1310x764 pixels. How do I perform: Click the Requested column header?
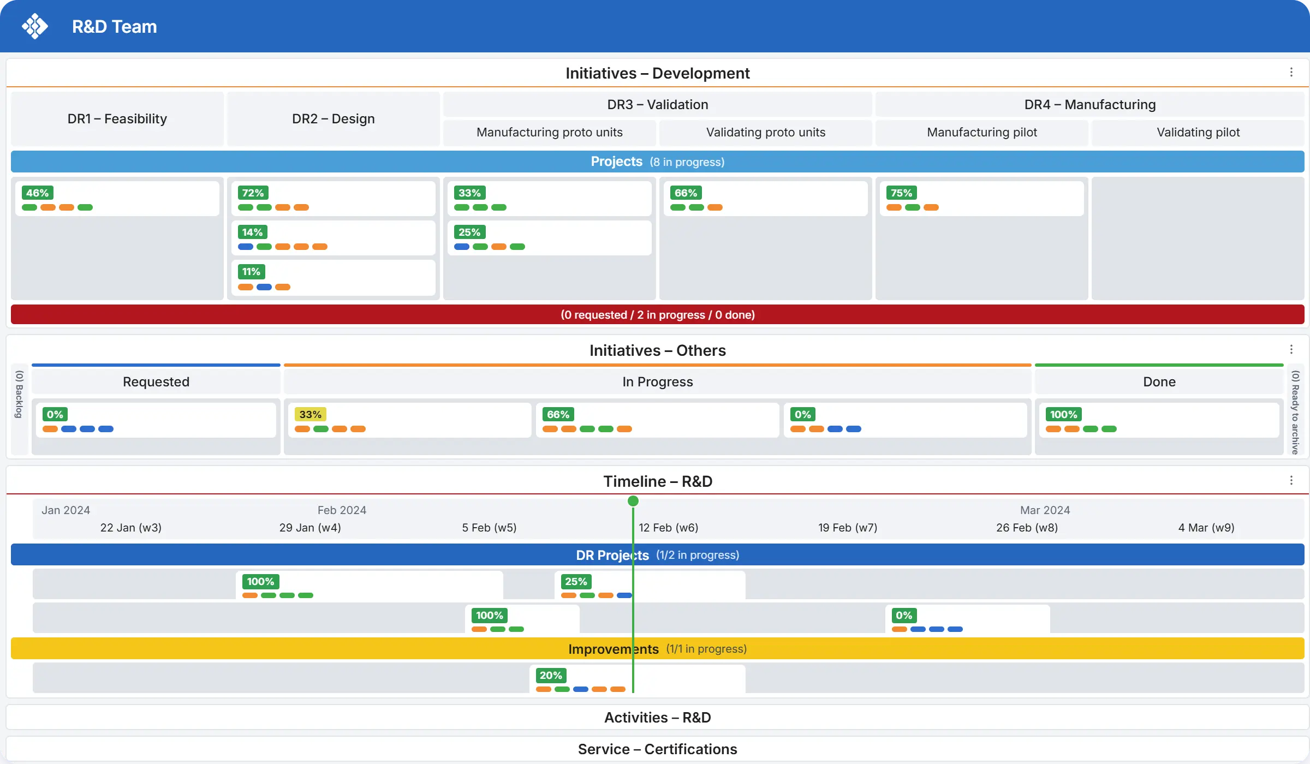[x=156, y=382]
